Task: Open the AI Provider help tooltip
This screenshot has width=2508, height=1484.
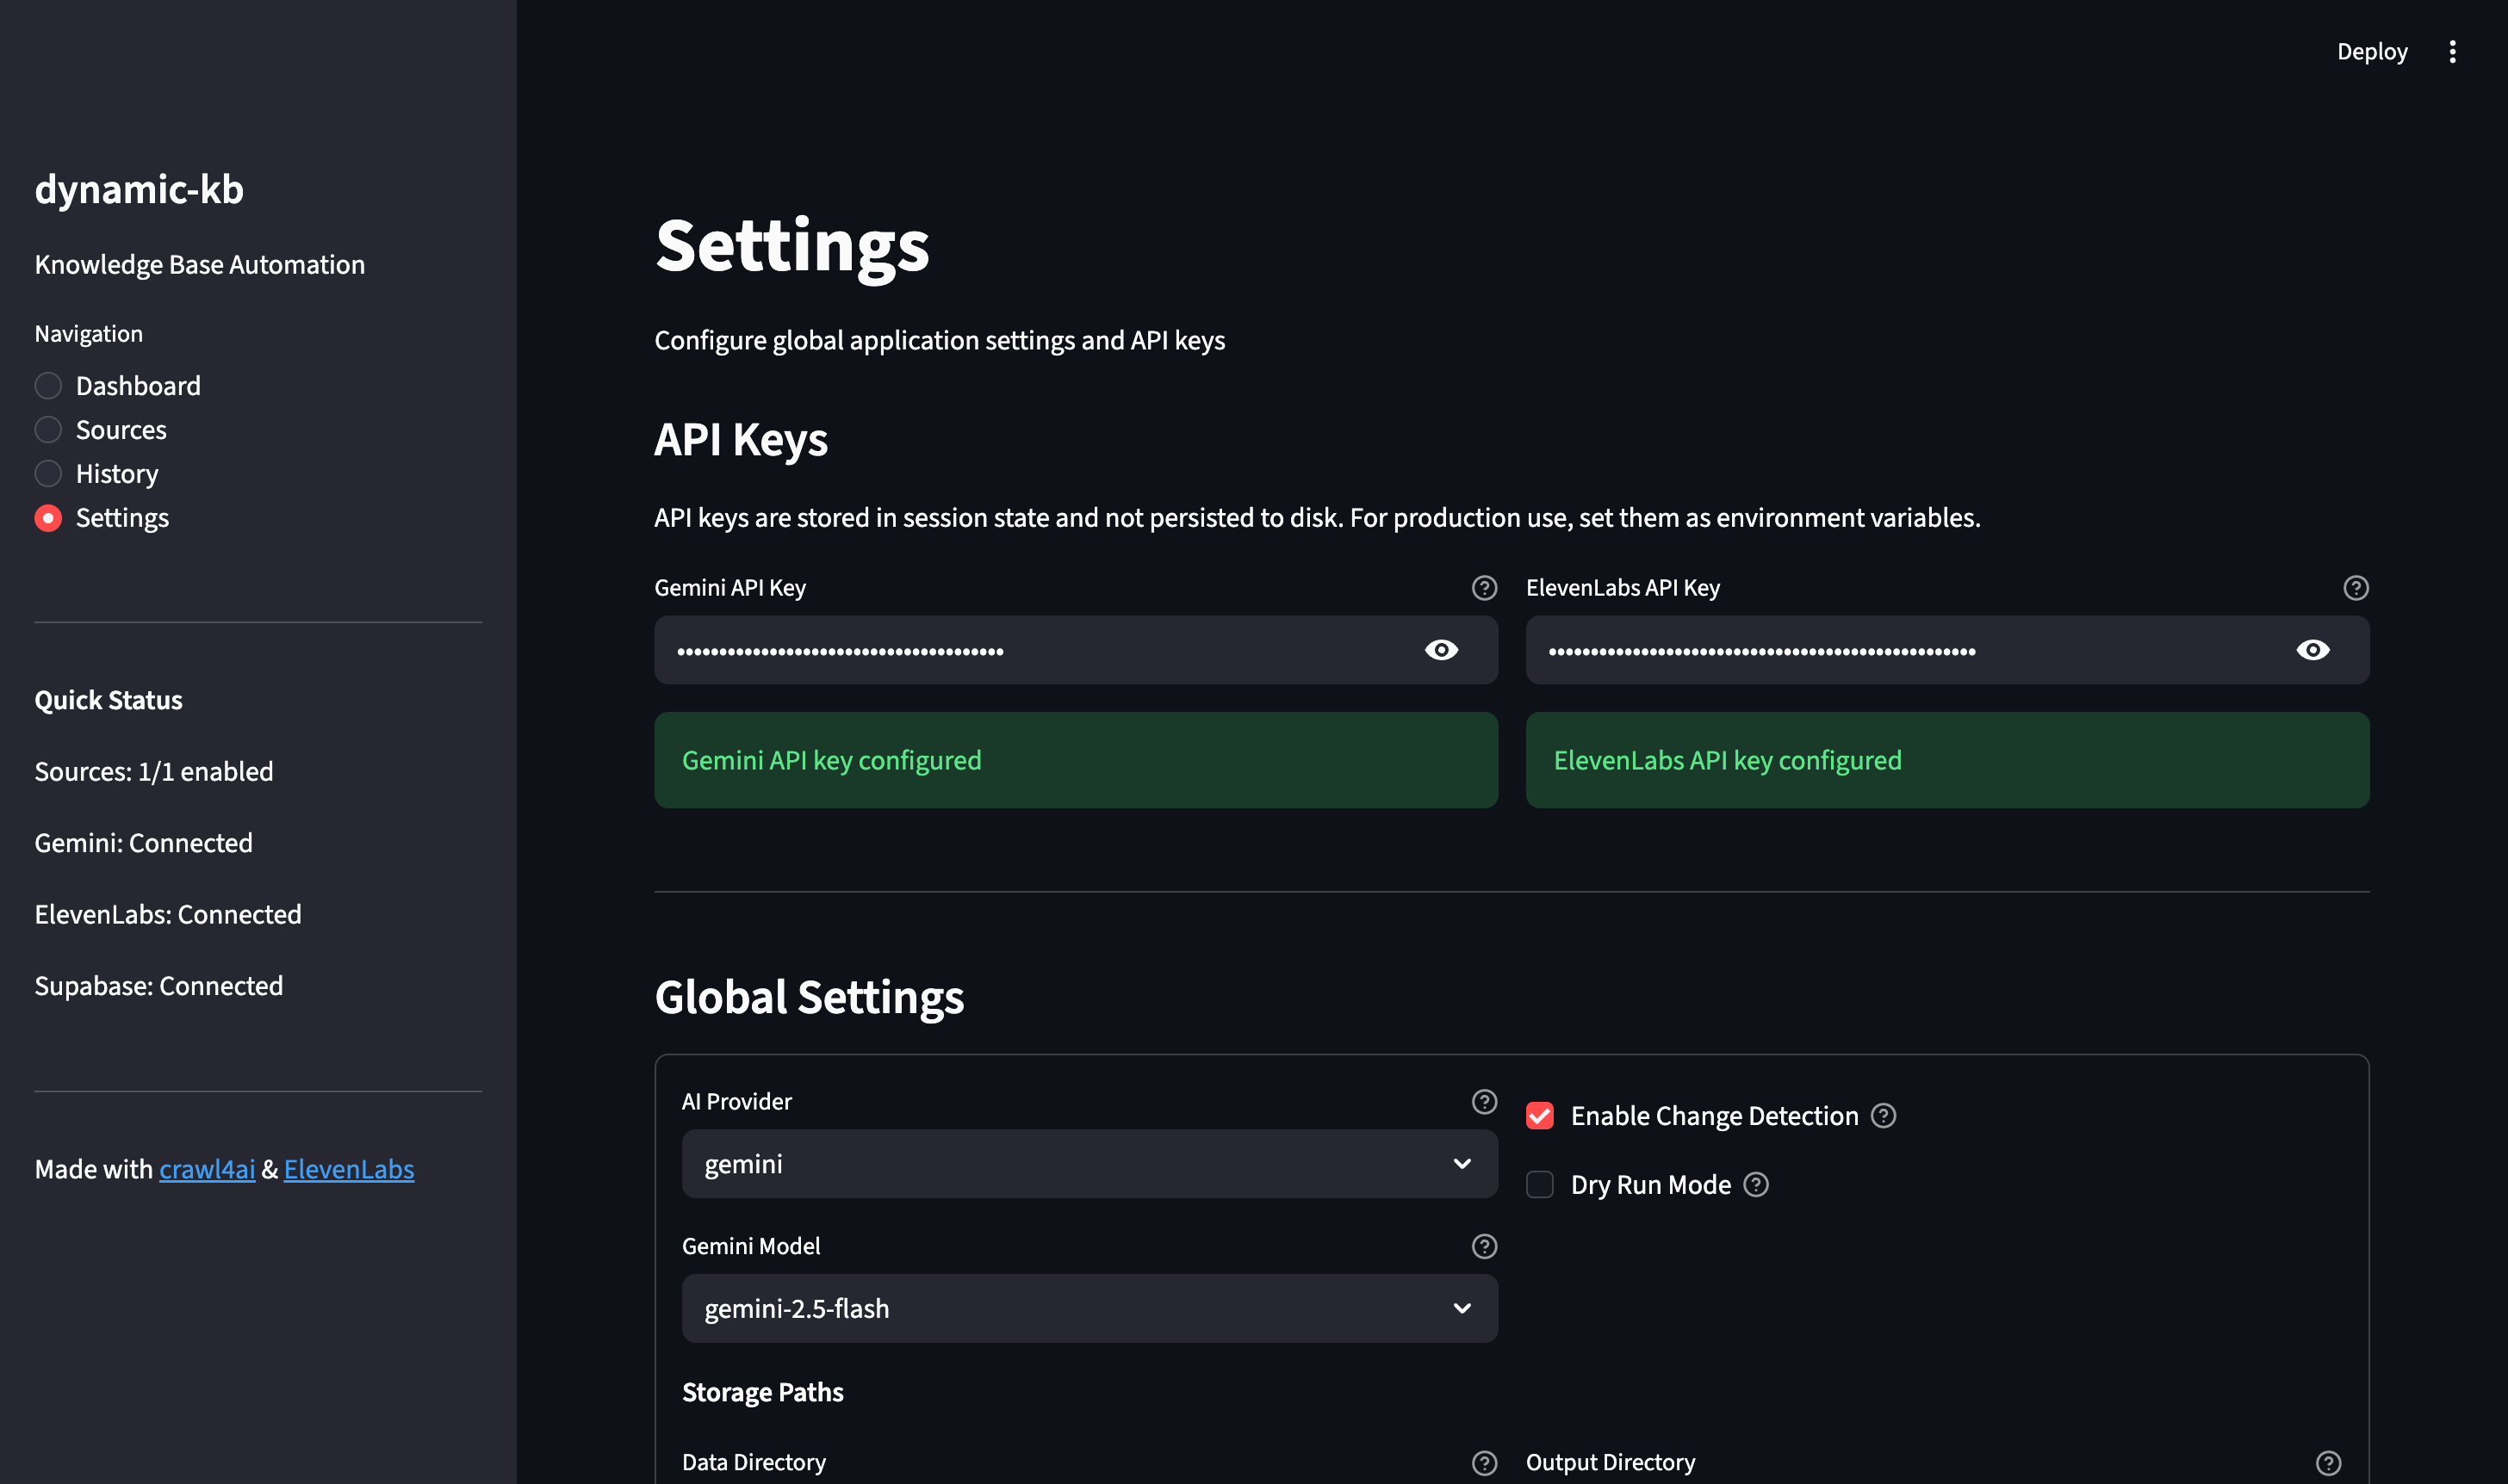Action: point(1484,1102)
